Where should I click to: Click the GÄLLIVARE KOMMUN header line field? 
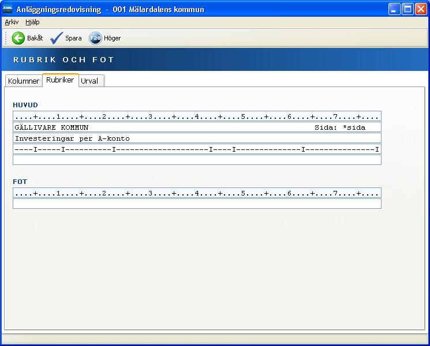tap(197, 127)
